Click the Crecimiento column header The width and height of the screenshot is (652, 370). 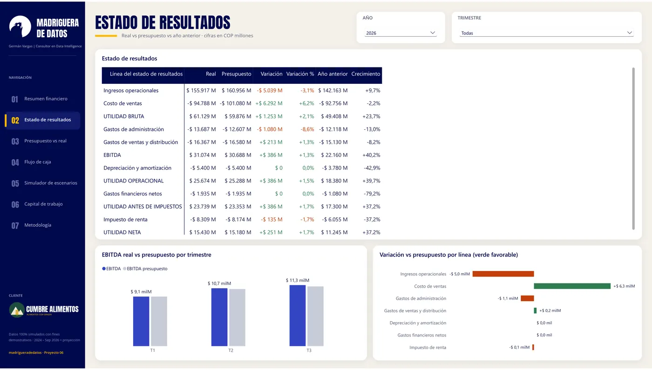click(366, 74)
